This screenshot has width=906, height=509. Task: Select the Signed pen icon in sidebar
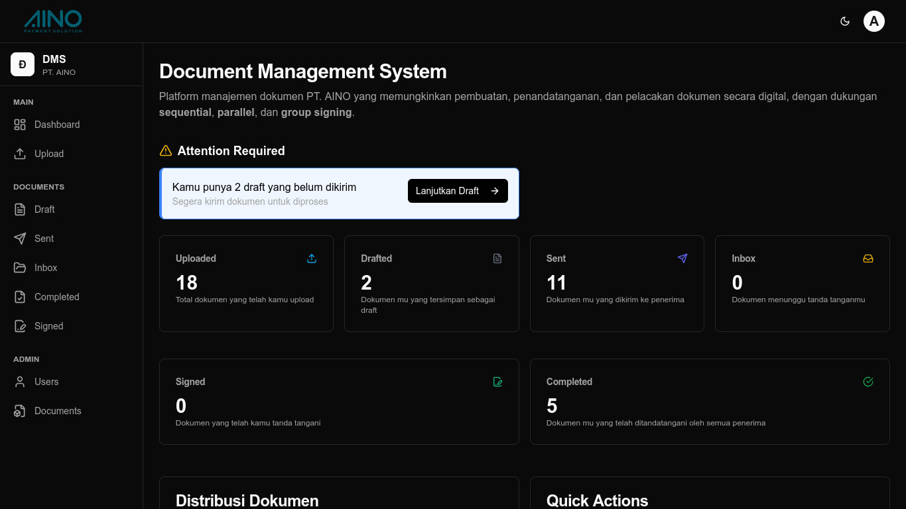point(20,325)
